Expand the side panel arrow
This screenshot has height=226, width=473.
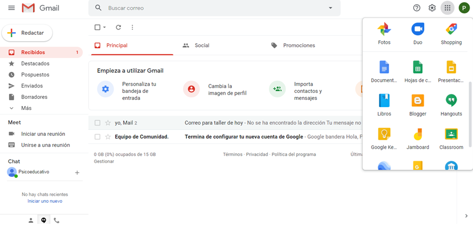pyautogui.click(x=466, y=216)
